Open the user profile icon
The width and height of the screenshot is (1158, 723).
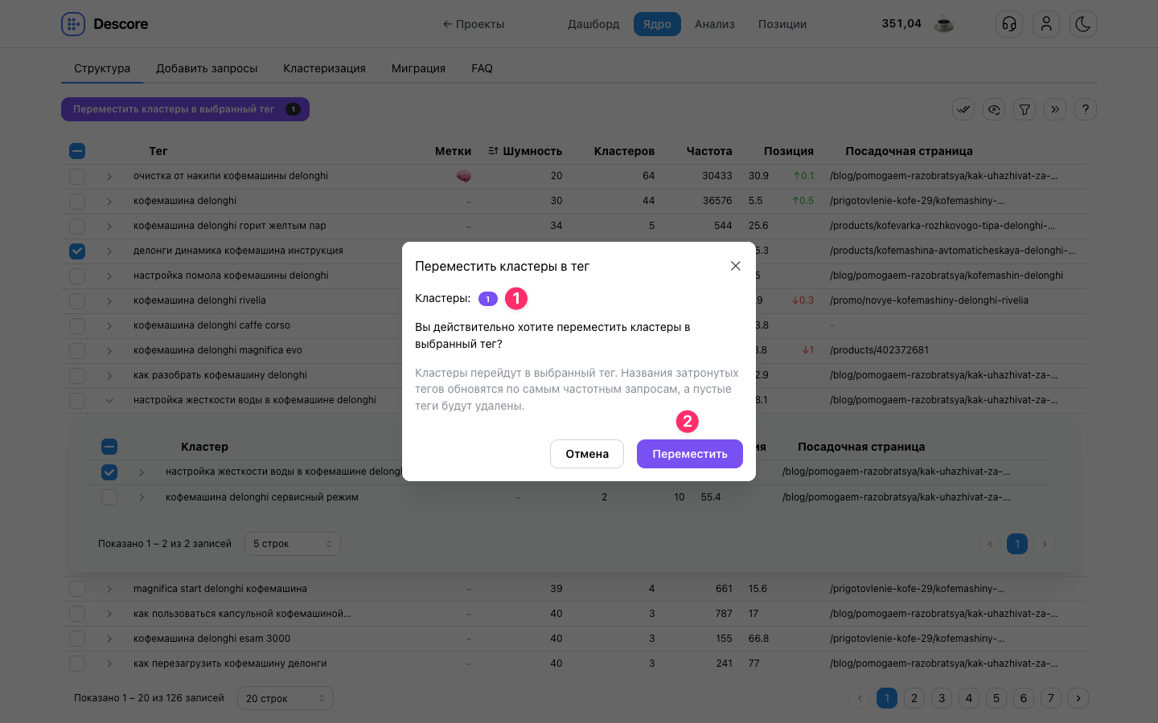[x=1046, y=24]
